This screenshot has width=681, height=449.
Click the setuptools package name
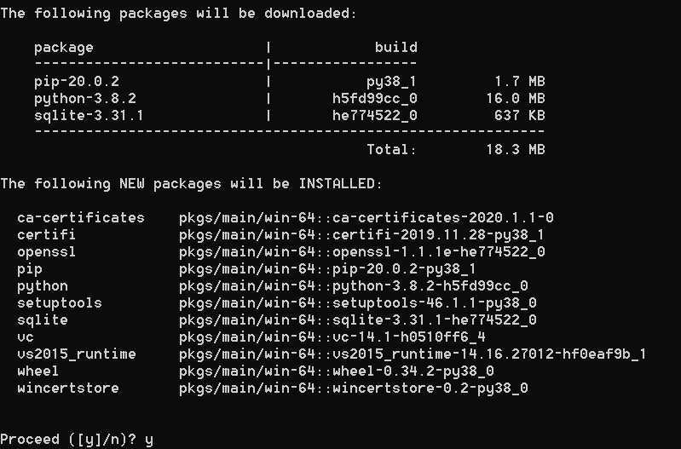pos(60,302)
